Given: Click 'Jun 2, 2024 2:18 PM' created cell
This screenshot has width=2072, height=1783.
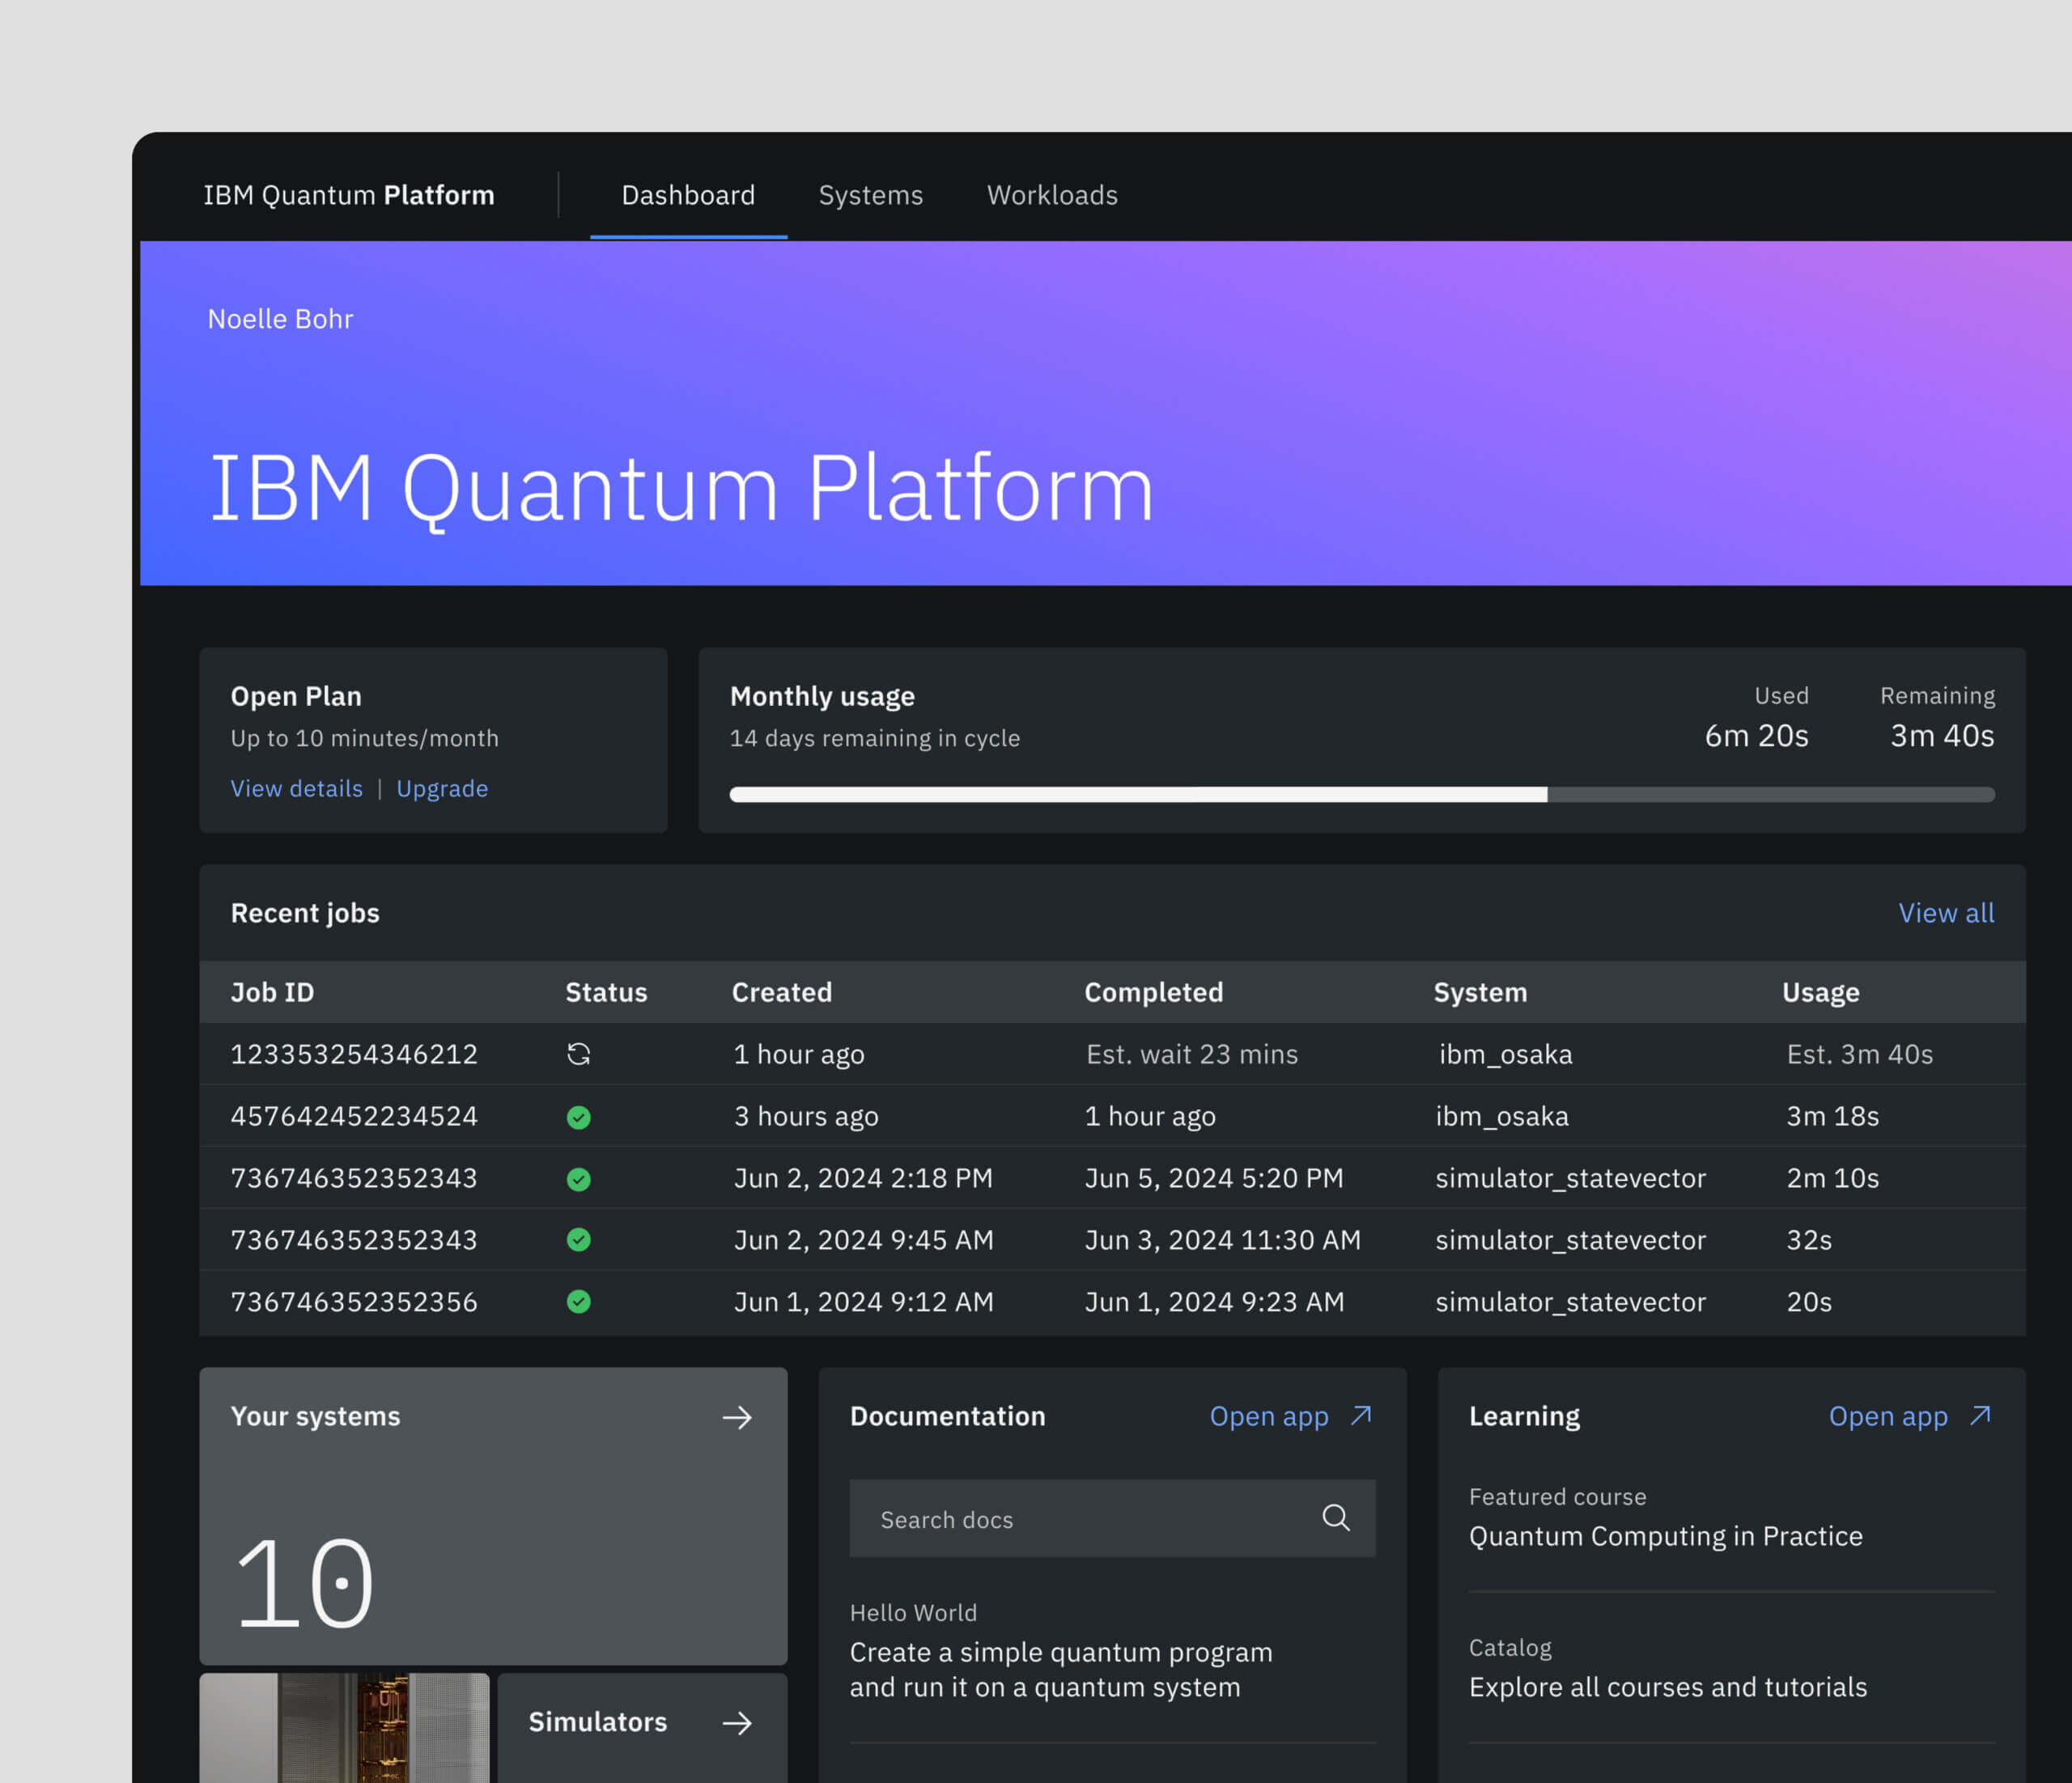Looking at the screenshot, I should click(863, 1178).
